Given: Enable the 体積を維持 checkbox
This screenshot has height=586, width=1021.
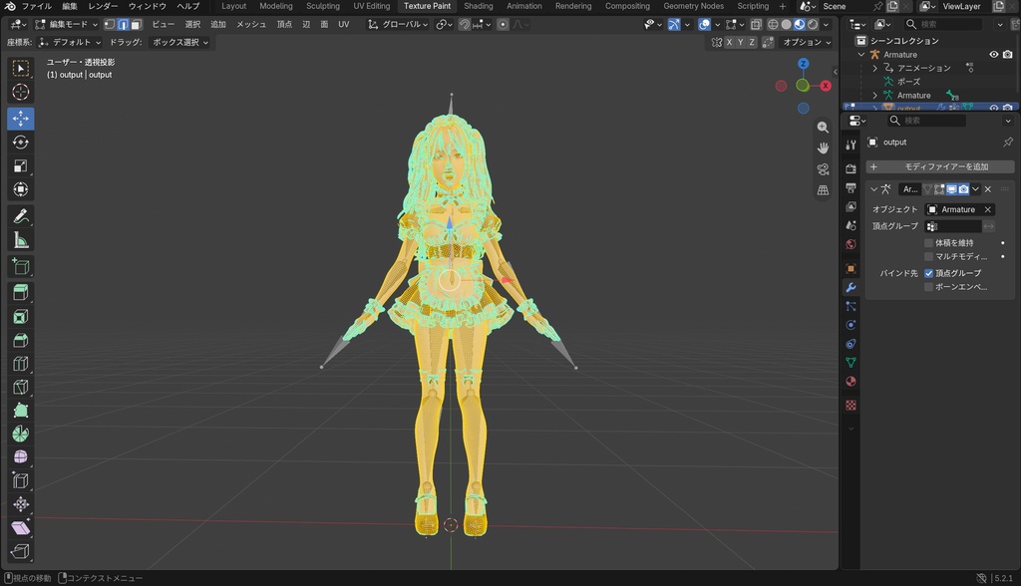Looking at the screenshot, I should (928, 243).
